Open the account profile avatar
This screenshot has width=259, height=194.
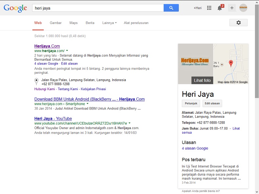[243, 8]
